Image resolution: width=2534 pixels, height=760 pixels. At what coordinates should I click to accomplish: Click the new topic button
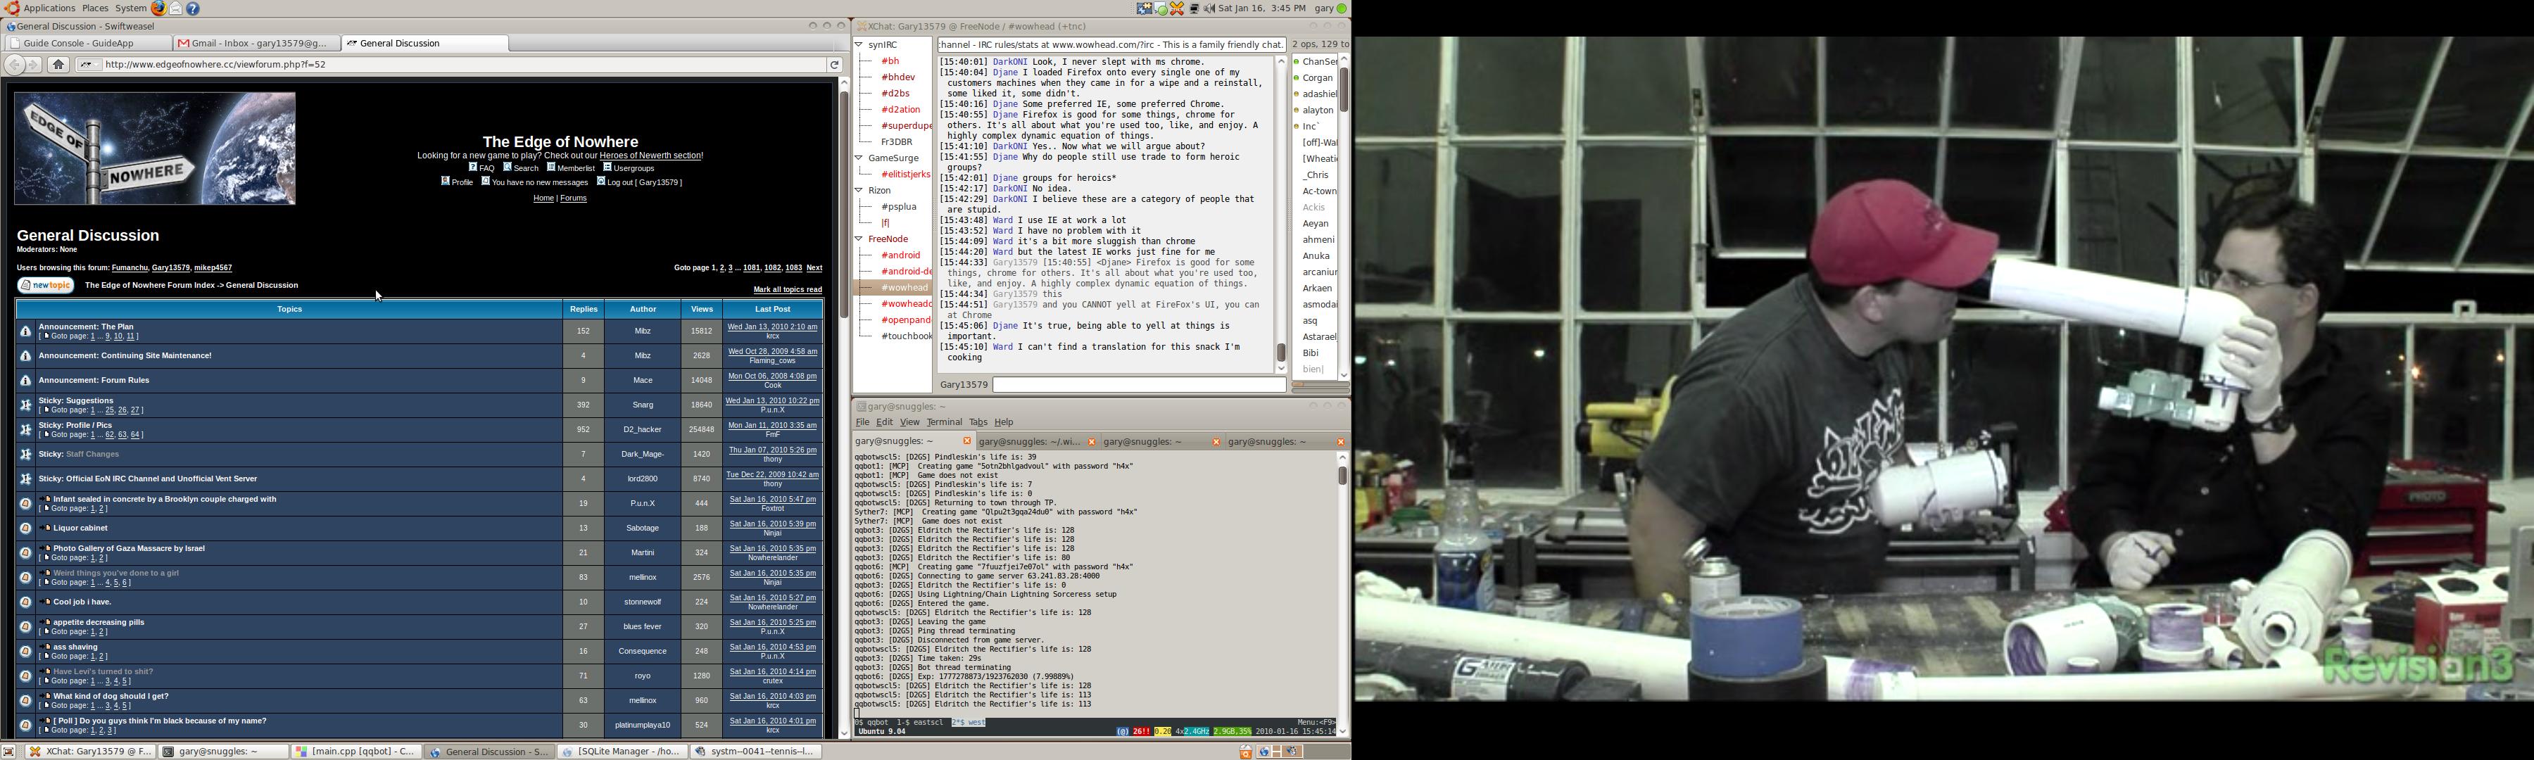46,285
